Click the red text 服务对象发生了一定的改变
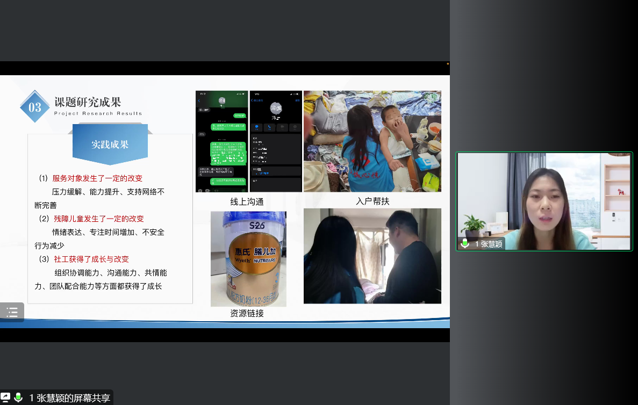This screenshot has width=638, height=405. (97, 178)
